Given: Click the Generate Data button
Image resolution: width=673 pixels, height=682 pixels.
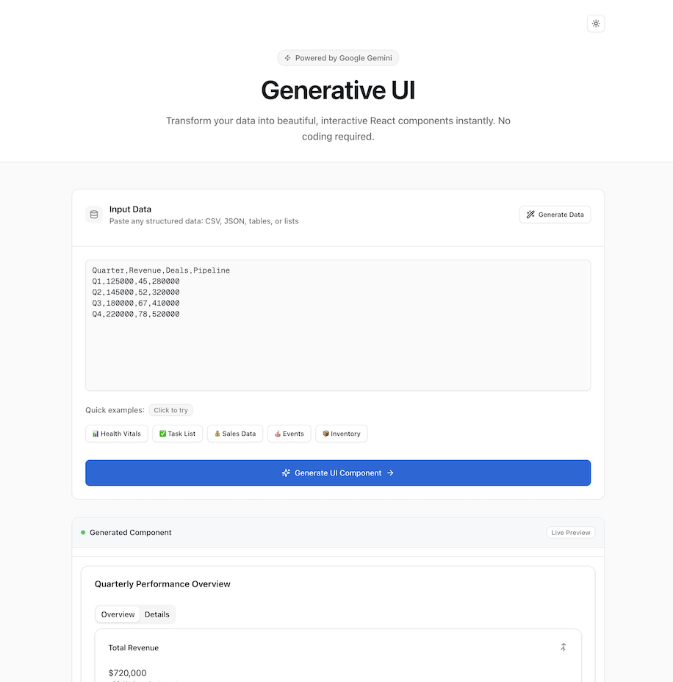Looking at the screenshot, I should [x=555, y=215].
